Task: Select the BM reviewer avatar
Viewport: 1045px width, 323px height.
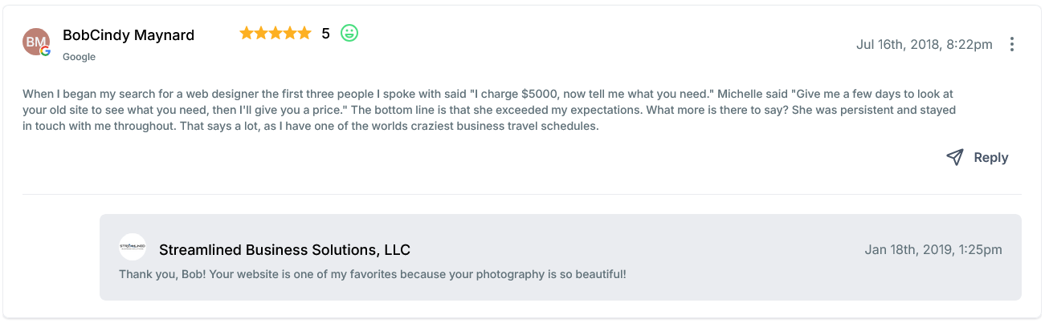Action: [x=35, y=42]
